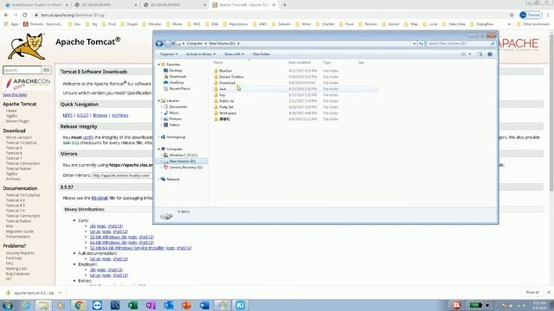Open the Videos library

pyautogui.click(x=174, y=124)
